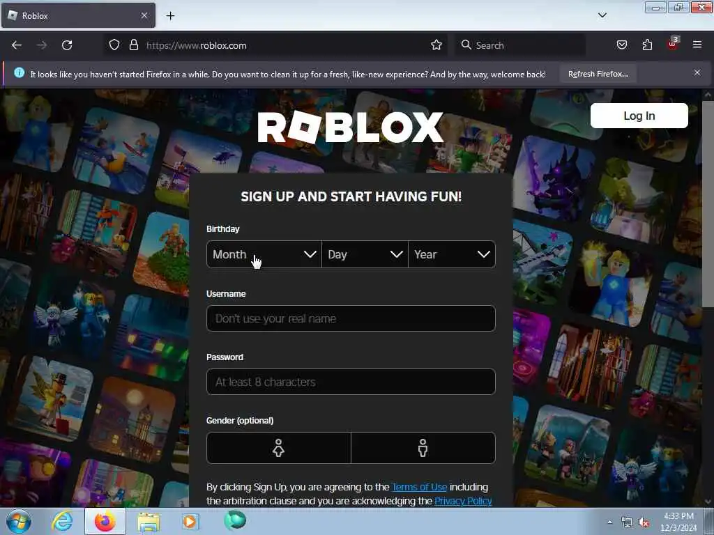The width and height of the screenshot is (714, 535).
Task: Close the Roblox tab
Action: tap(144, 15)
